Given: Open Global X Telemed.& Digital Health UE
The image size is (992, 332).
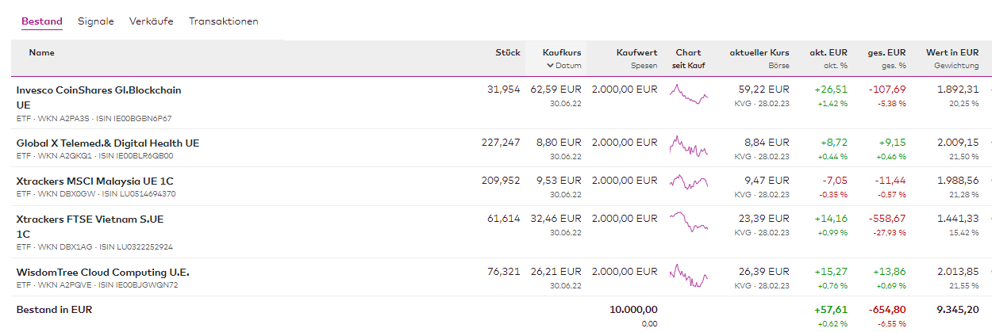Looking at the screenshot, I should 107,143.
